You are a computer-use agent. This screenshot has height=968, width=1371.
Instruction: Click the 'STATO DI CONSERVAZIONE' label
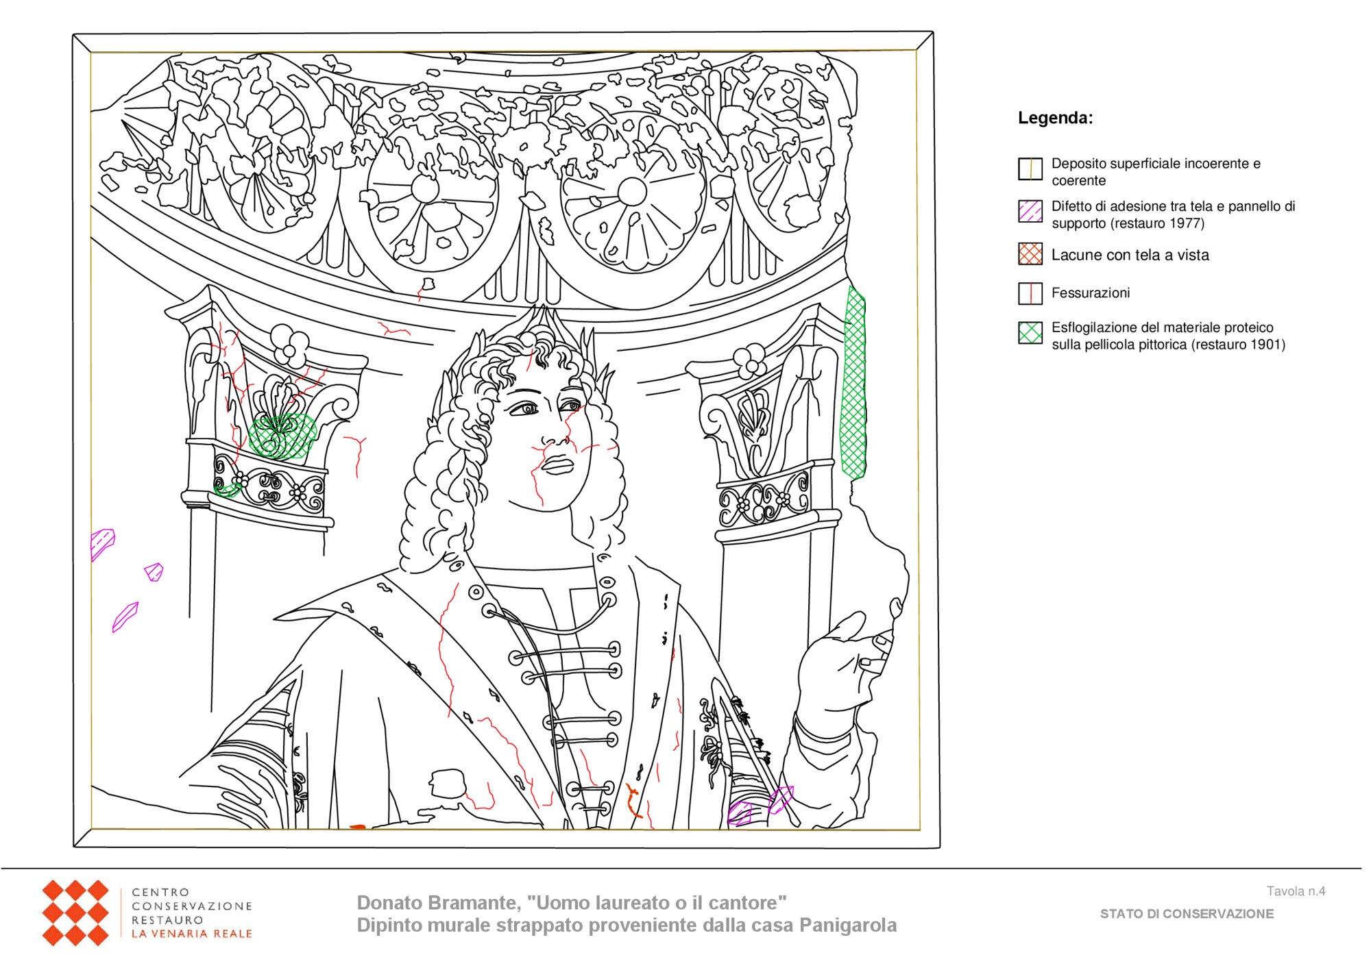(x=1187, y=914)
